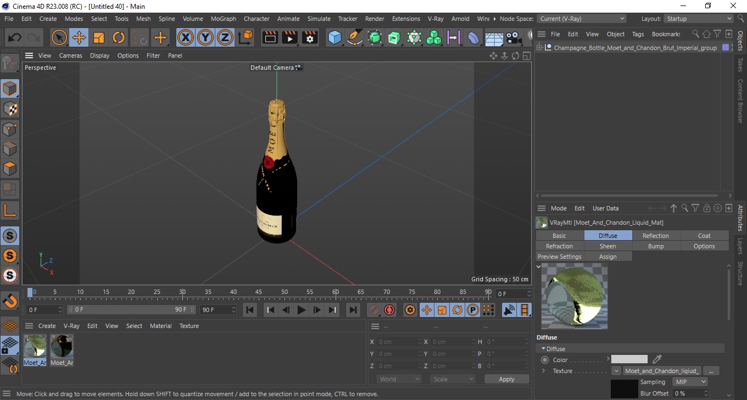Switch to Model mode in left palette

pos(10,88)
